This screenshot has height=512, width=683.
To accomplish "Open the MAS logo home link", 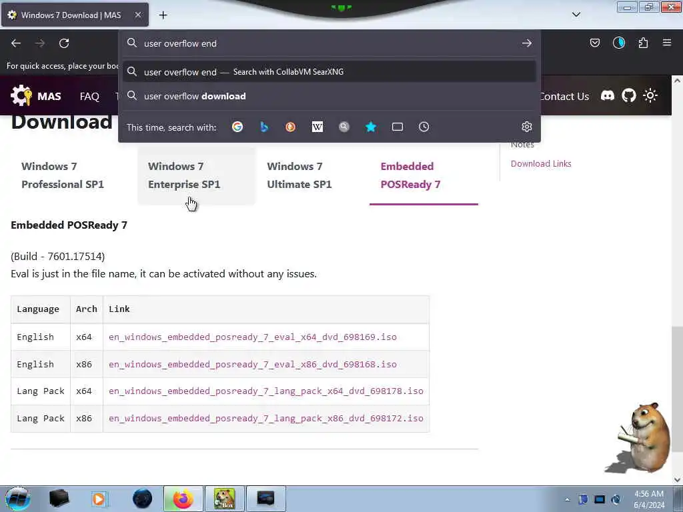I will click(36, 96).
